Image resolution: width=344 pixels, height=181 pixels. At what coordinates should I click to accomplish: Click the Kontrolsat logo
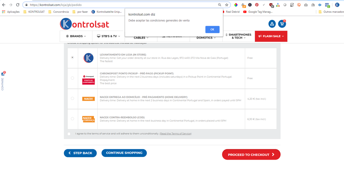pyautogui.click(x=85, y=24)
